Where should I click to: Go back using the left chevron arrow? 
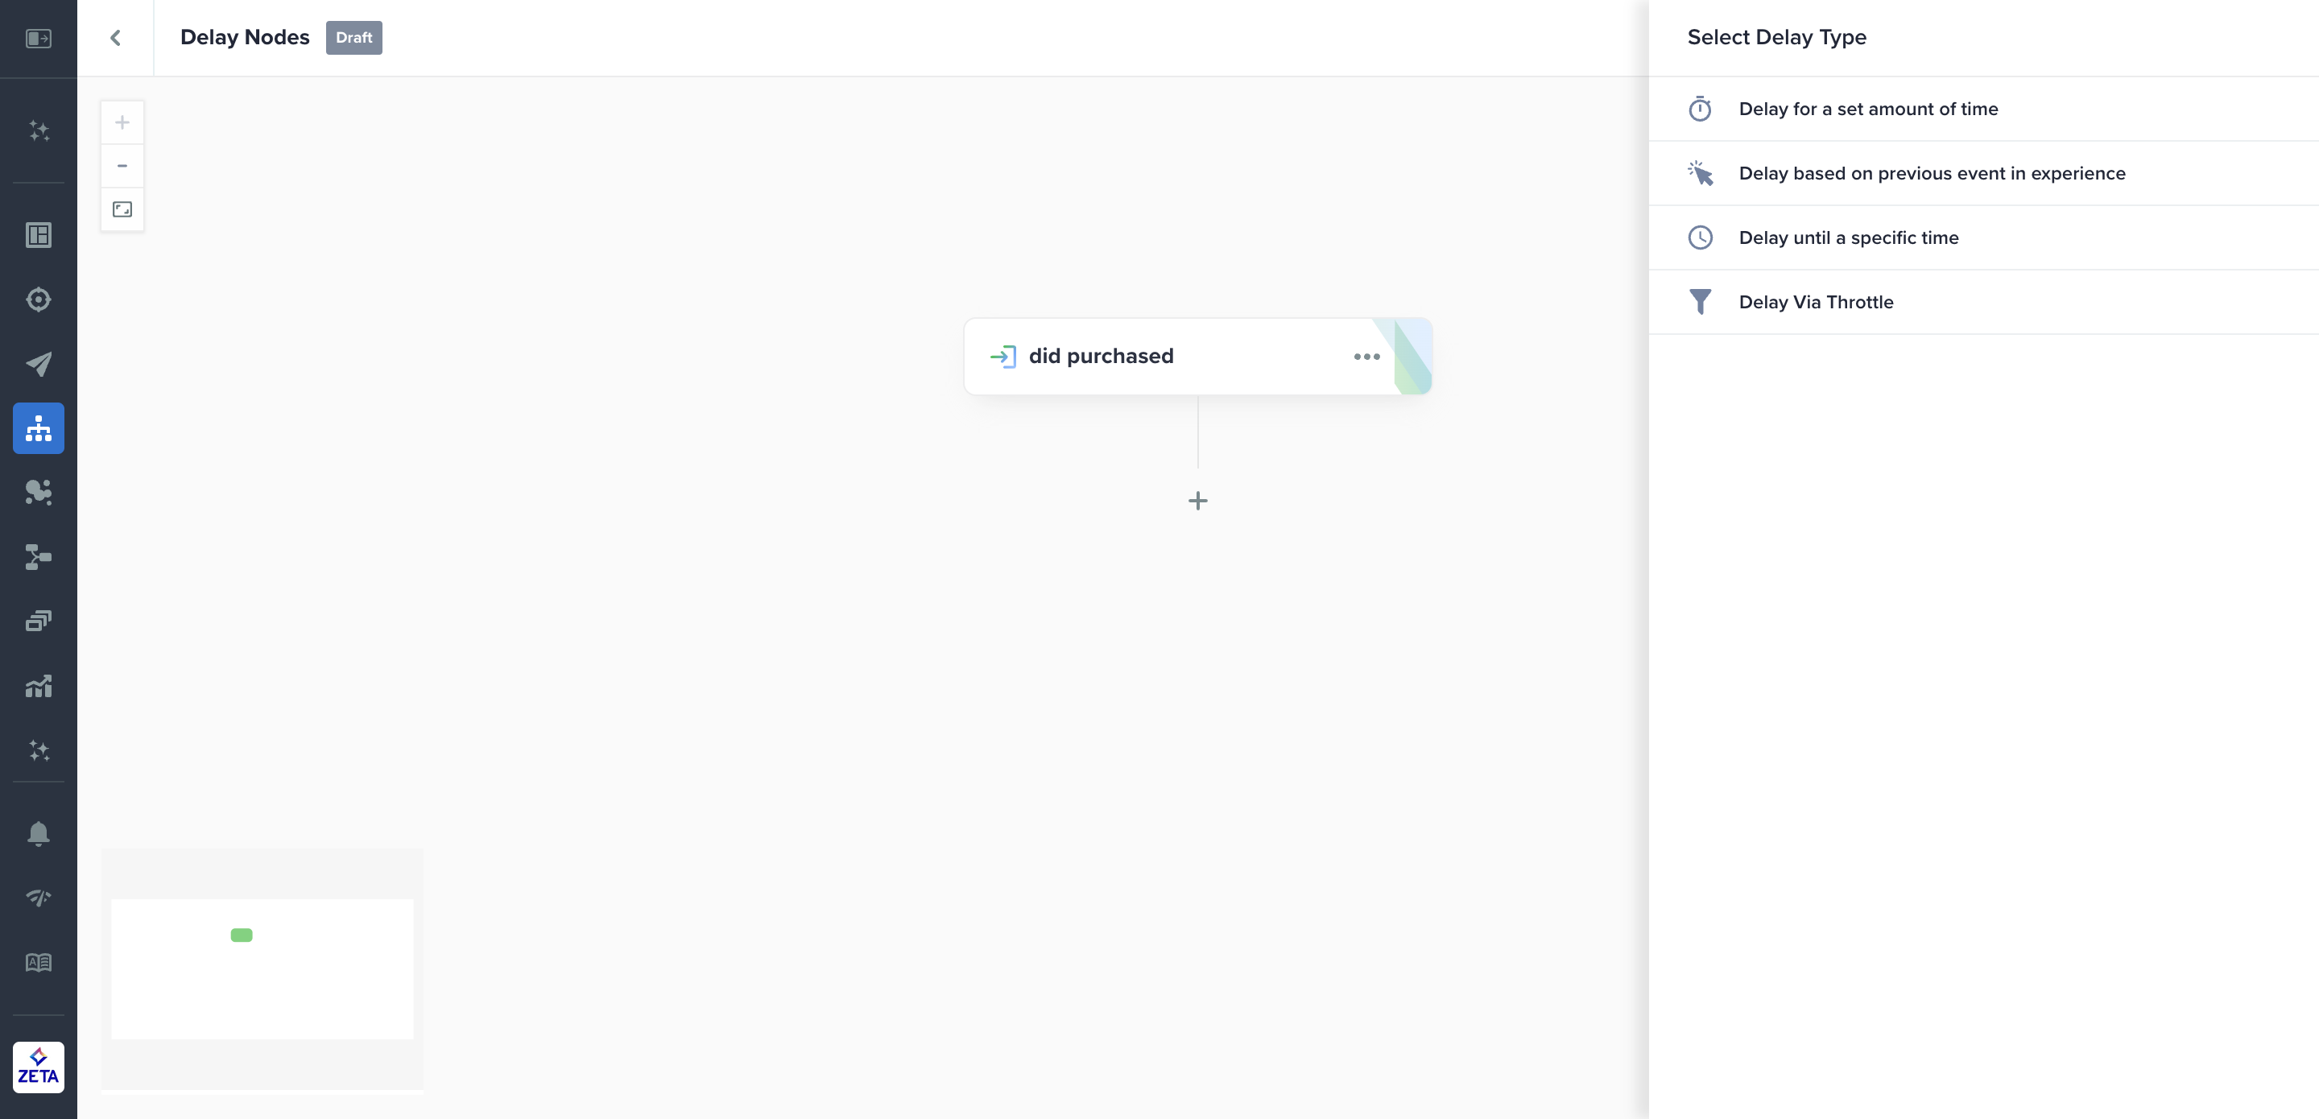click(x=115, y=38)
